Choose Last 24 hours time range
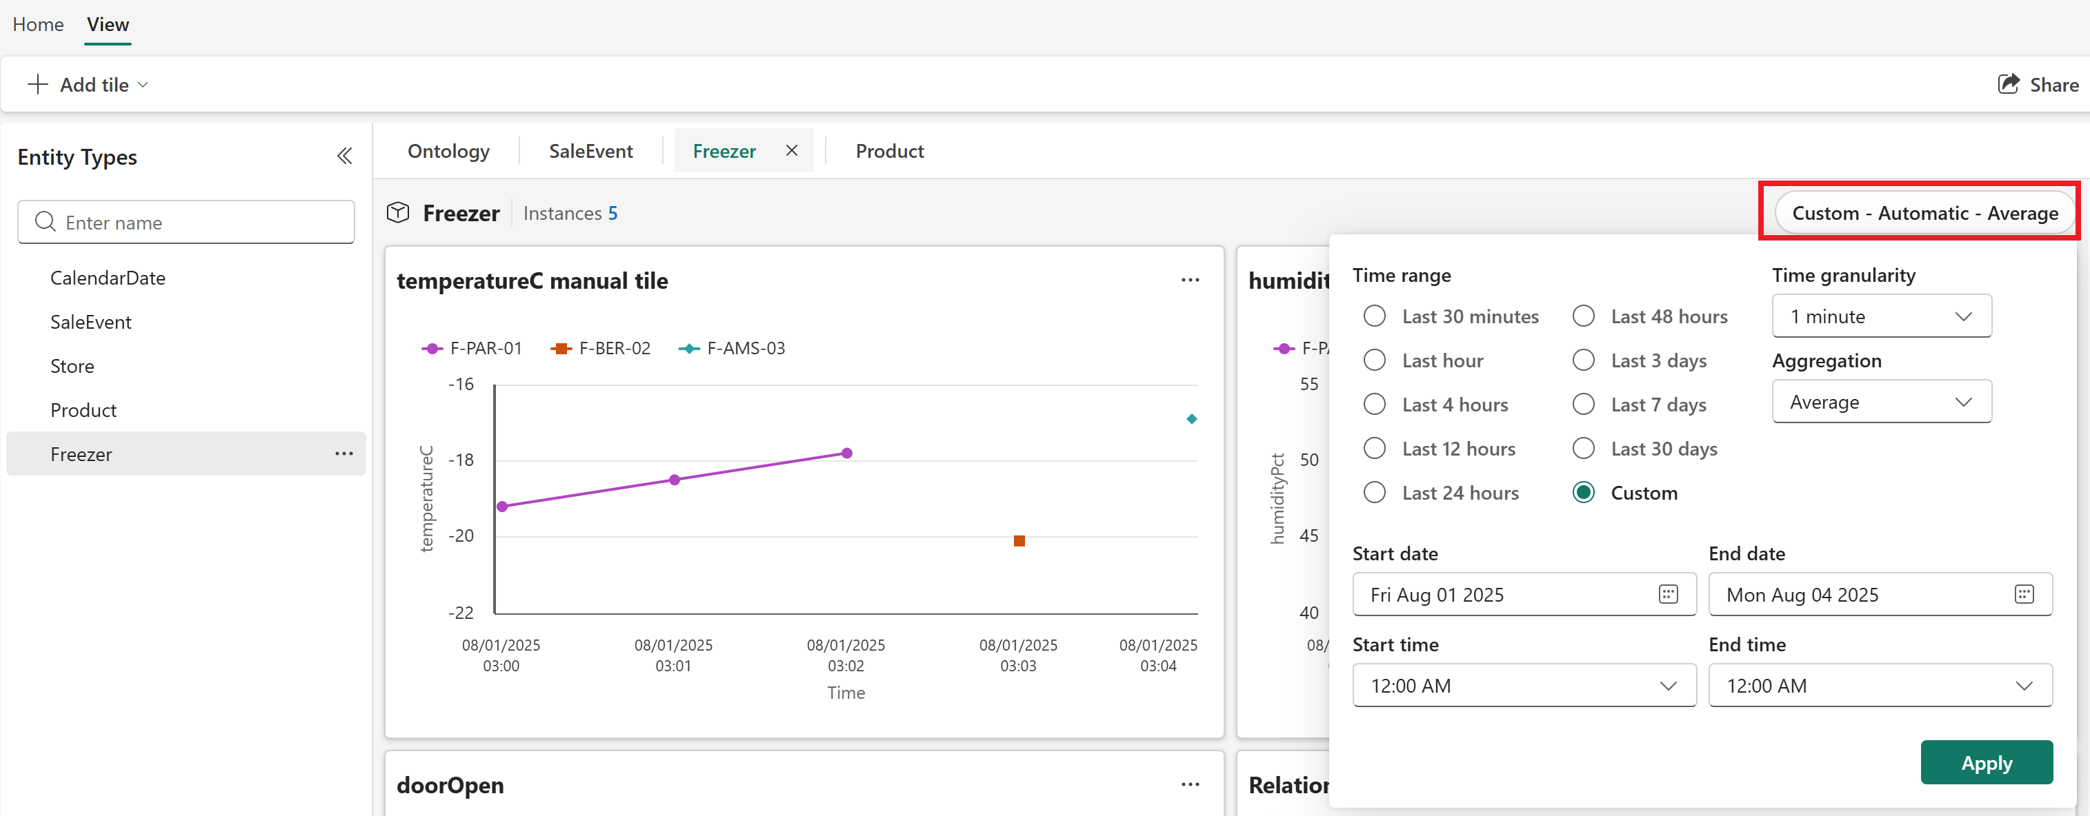This screenshot has height=816, width=2090. 1375,493
